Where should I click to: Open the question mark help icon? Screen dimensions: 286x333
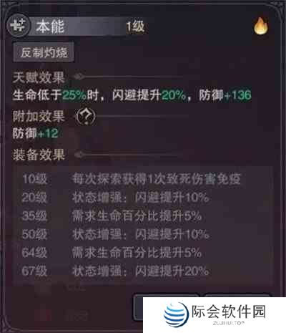[x=86, y=117]
